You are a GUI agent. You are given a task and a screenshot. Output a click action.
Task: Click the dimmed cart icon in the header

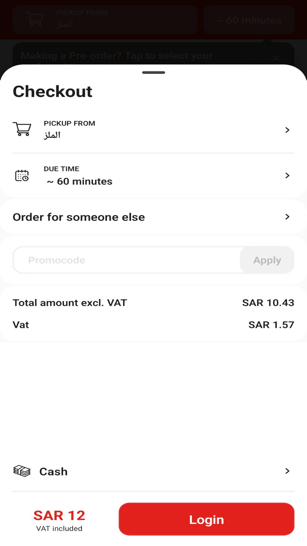pos(34,19)
